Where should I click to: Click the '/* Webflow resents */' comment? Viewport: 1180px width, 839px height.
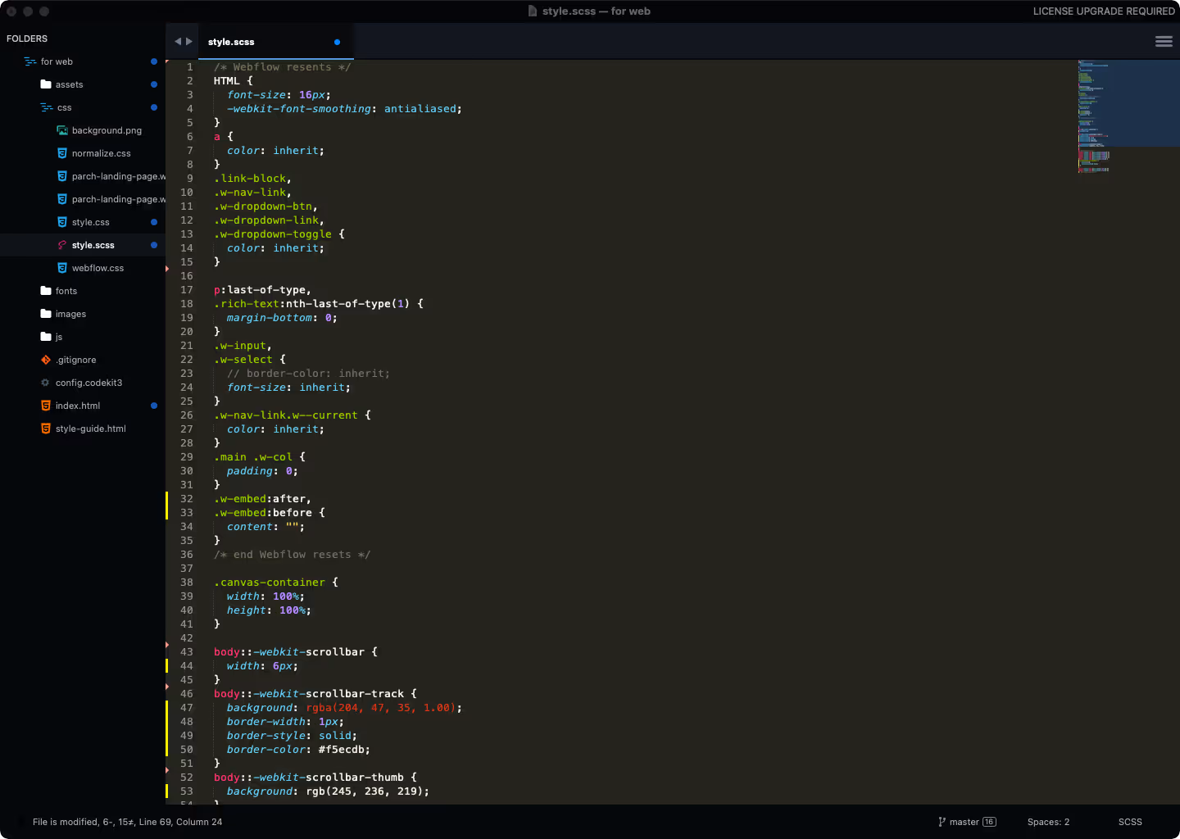(283, 67)
